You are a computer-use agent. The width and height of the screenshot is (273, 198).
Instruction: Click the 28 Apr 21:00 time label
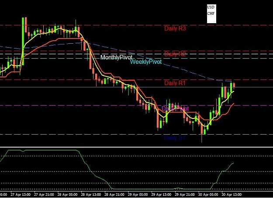[114, 195]
